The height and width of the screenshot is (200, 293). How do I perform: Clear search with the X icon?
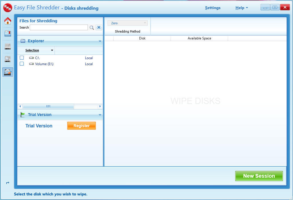99,27
